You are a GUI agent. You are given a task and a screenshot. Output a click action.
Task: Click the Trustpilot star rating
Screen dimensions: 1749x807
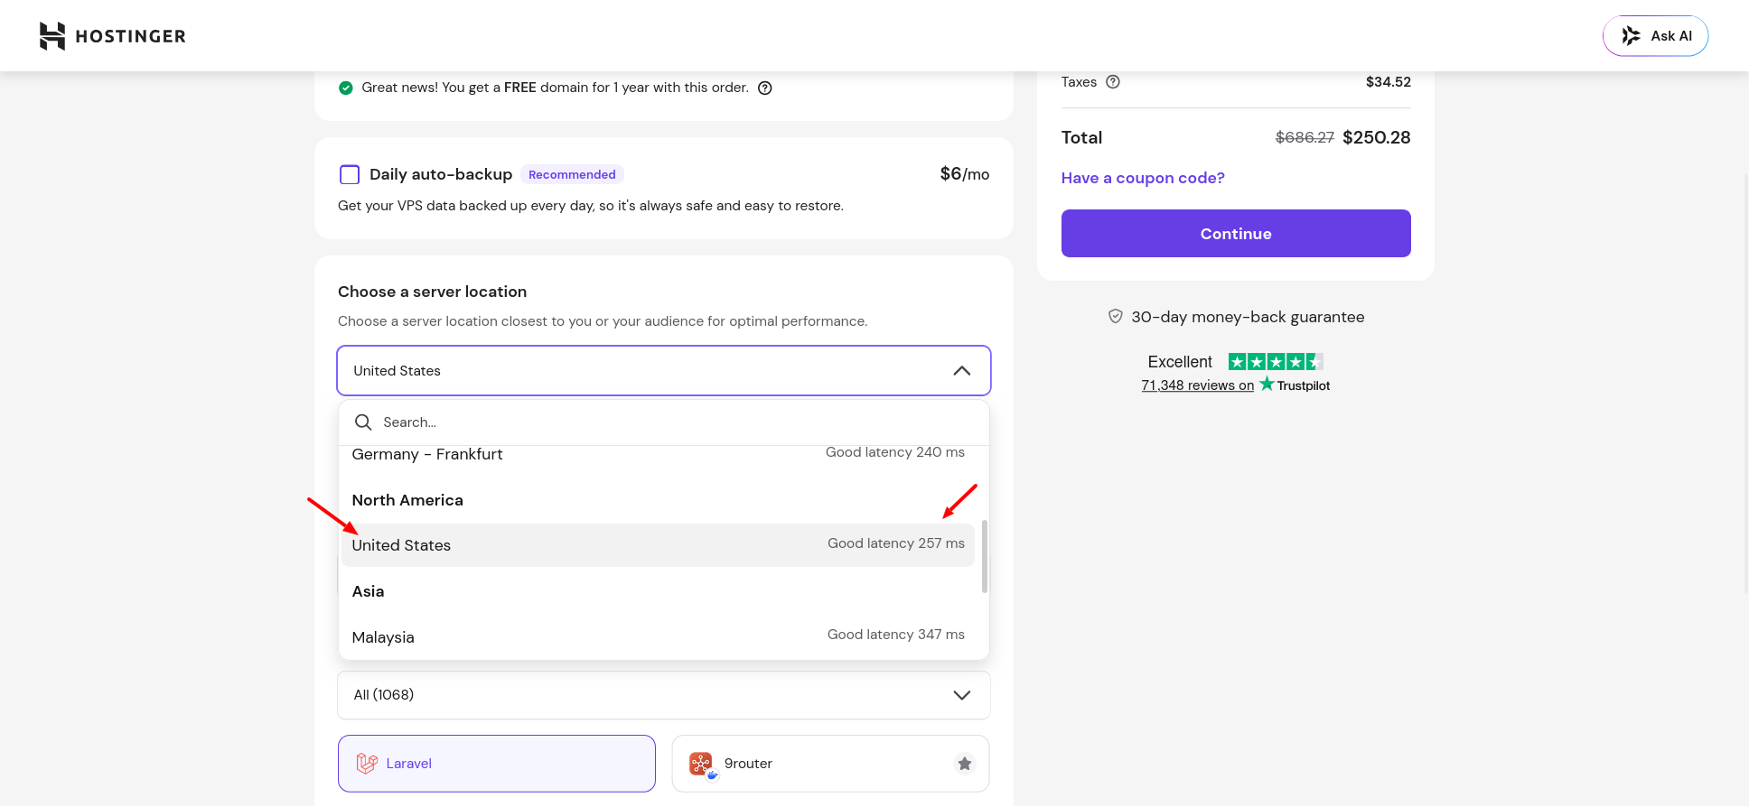(1276, 362)
